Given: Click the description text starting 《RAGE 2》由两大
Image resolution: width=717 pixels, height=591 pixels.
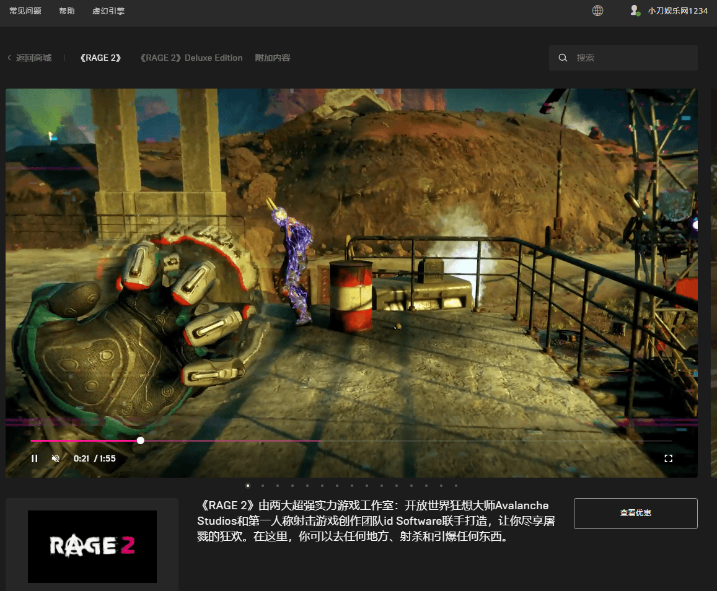Looking at the screenshot, I should [x=376, y=520].
